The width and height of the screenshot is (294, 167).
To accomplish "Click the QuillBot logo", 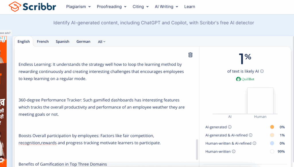I will [245, 79].
